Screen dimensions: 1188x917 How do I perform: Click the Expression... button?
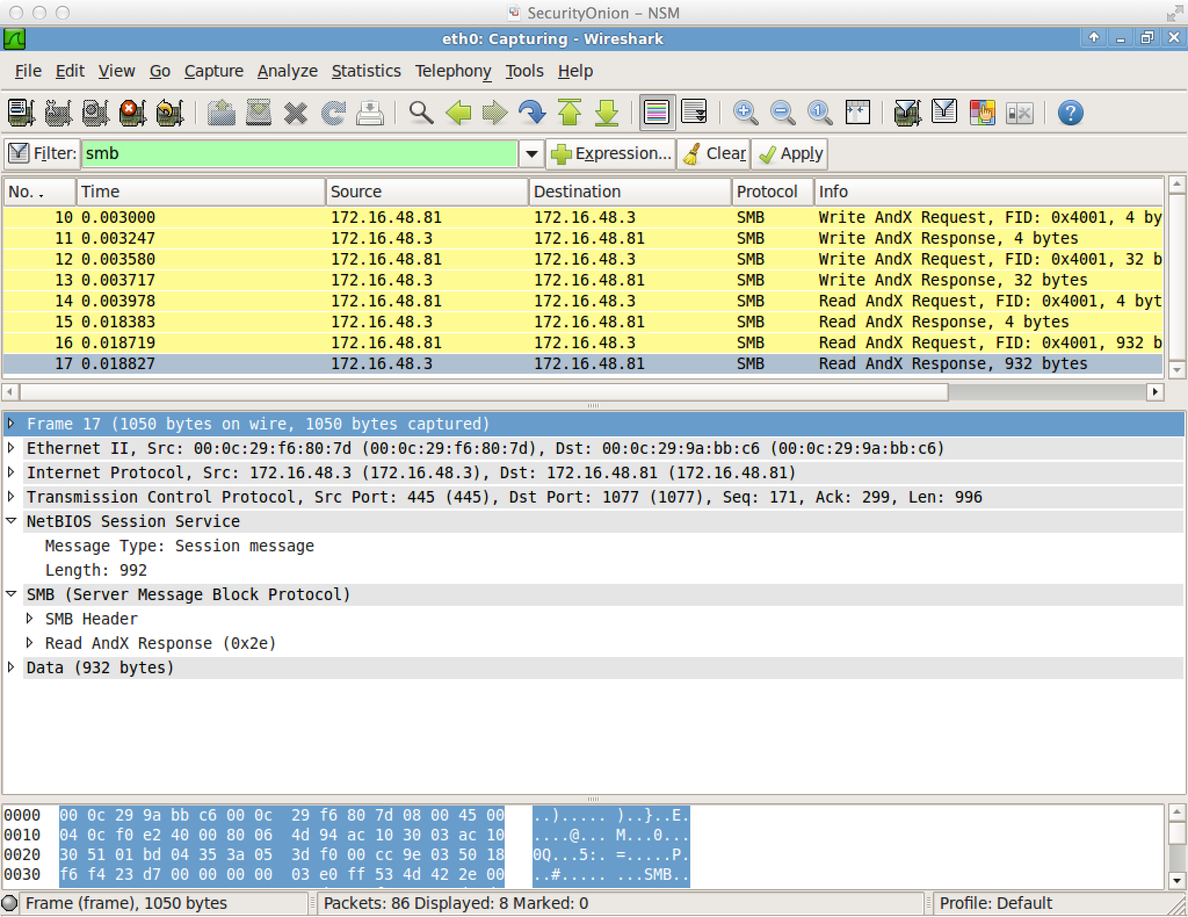[611, 154]
